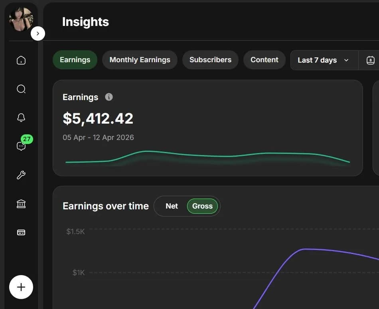Image resolution: width=379 pixels, height=309 pixels.
Task: Switch earnings chart to Net
Action: (x=172, y=206)
